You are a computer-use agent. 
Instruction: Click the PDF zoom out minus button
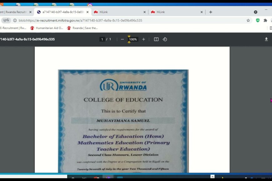coord(122,39)
